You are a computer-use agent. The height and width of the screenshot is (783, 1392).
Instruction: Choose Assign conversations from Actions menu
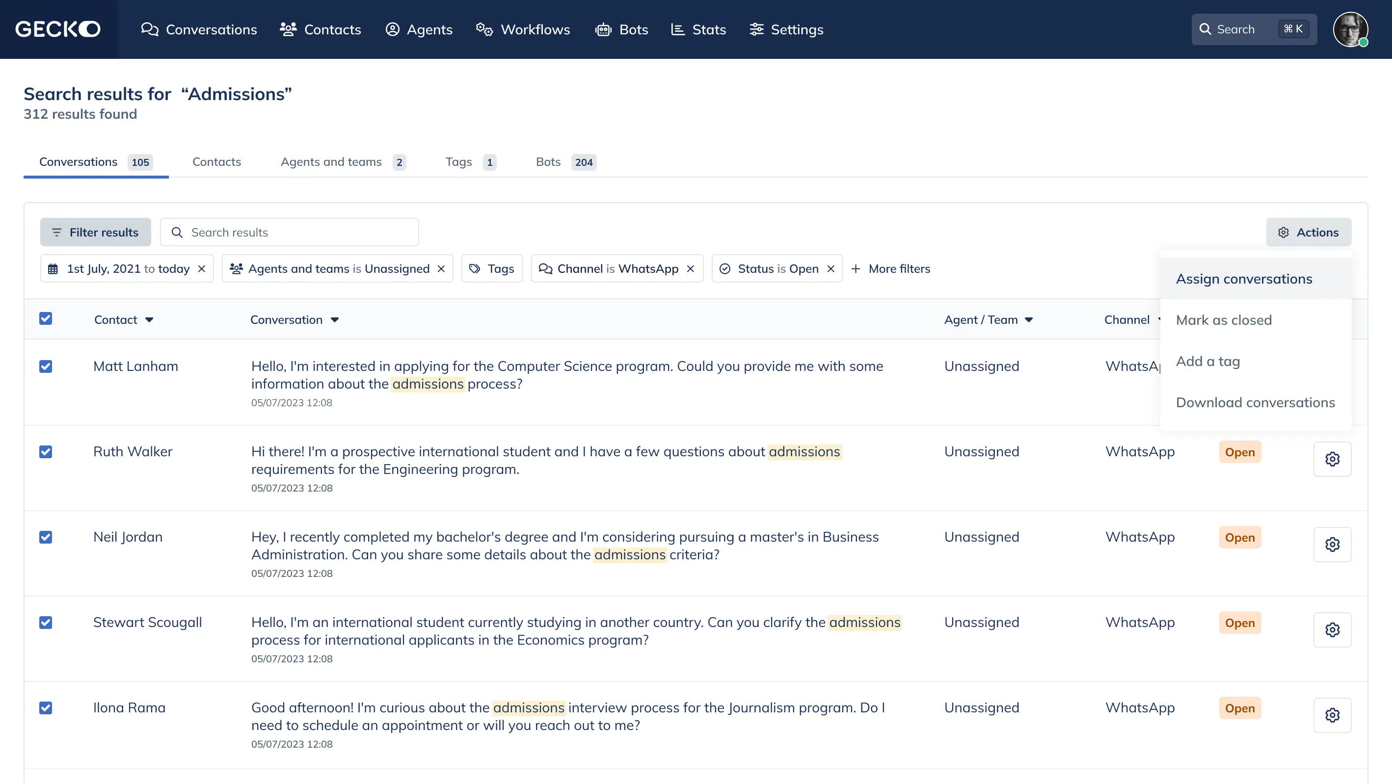coord(1244,279)
